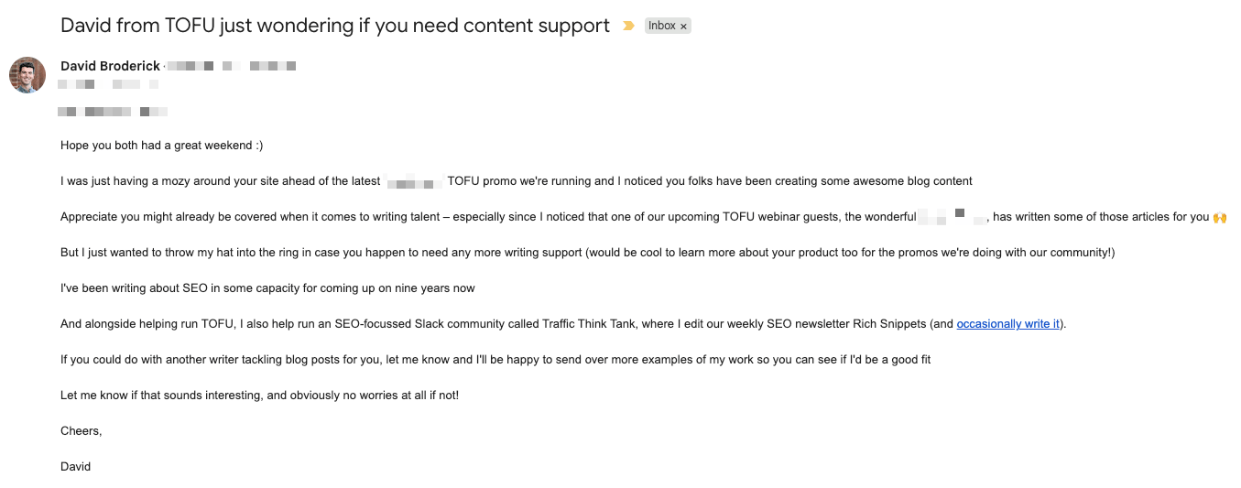Remove the Inbox label with its x
Screen dimensions: 1241x488
pos(683,27)
